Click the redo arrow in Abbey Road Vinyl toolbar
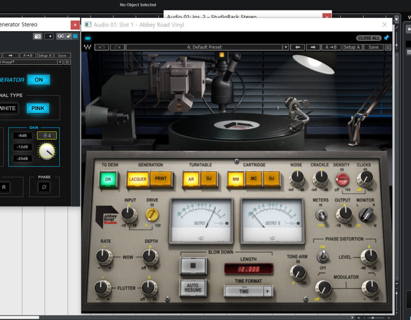This screenshot has width=411, height=320. pos(117,47)
